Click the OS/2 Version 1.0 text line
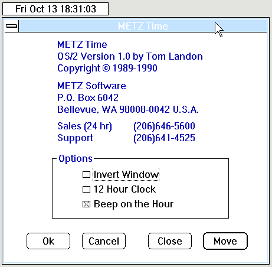The width and height of the screenshot is (272, 267). [x=130, y=56]
